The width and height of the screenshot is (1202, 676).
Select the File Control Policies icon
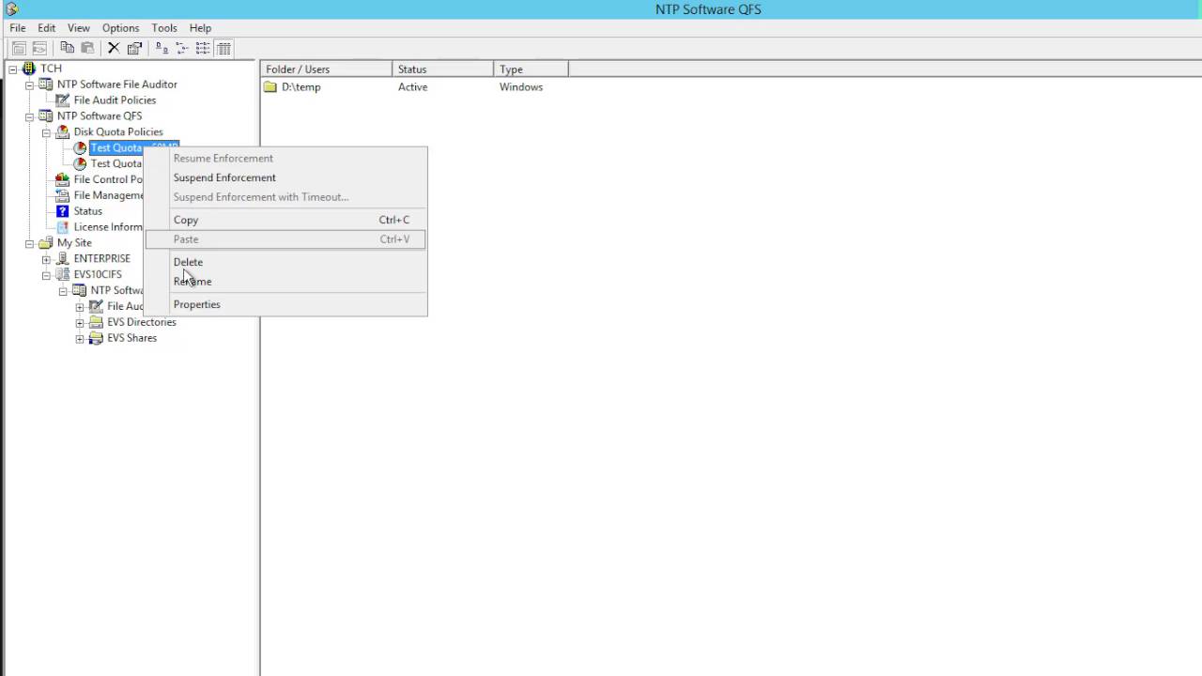click(x=63, y=179)
